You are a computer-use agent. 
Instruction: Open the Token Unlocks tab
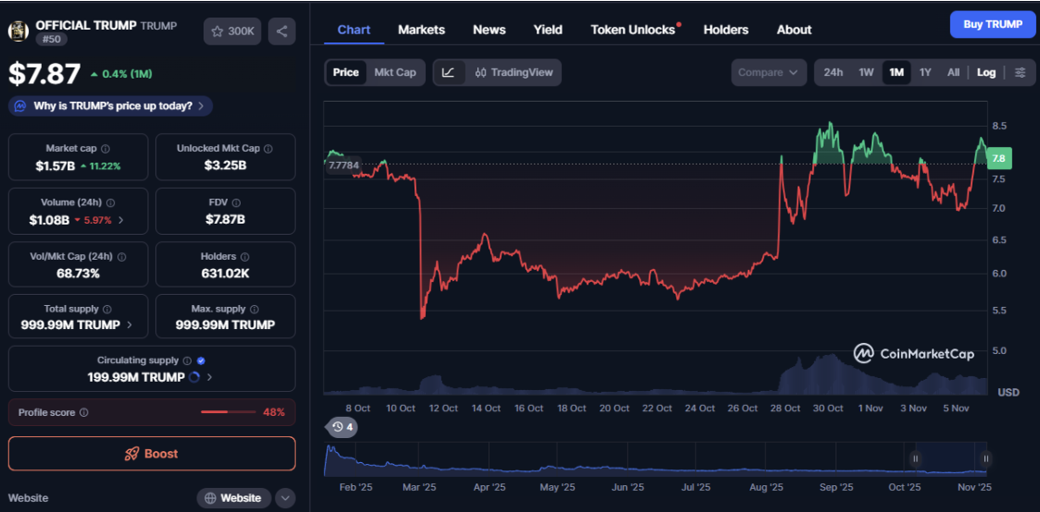tap(633, 30)
